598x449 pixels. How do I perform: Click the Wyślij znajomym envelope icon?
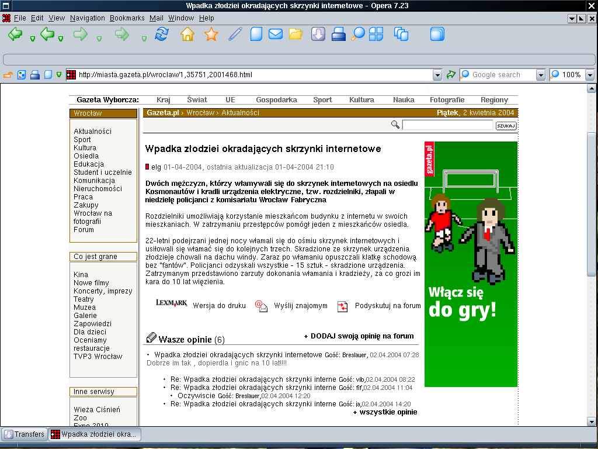261,305
